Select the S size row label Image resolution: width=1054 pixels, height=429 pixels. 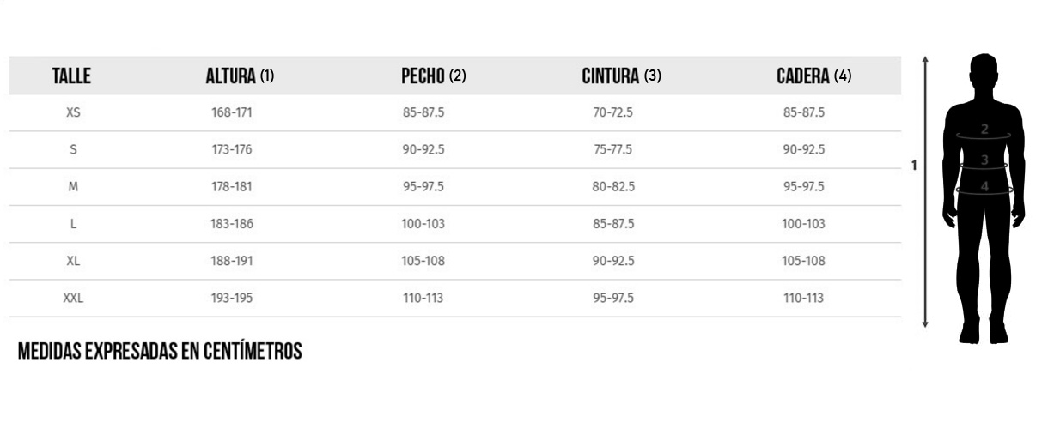point(73,149)
